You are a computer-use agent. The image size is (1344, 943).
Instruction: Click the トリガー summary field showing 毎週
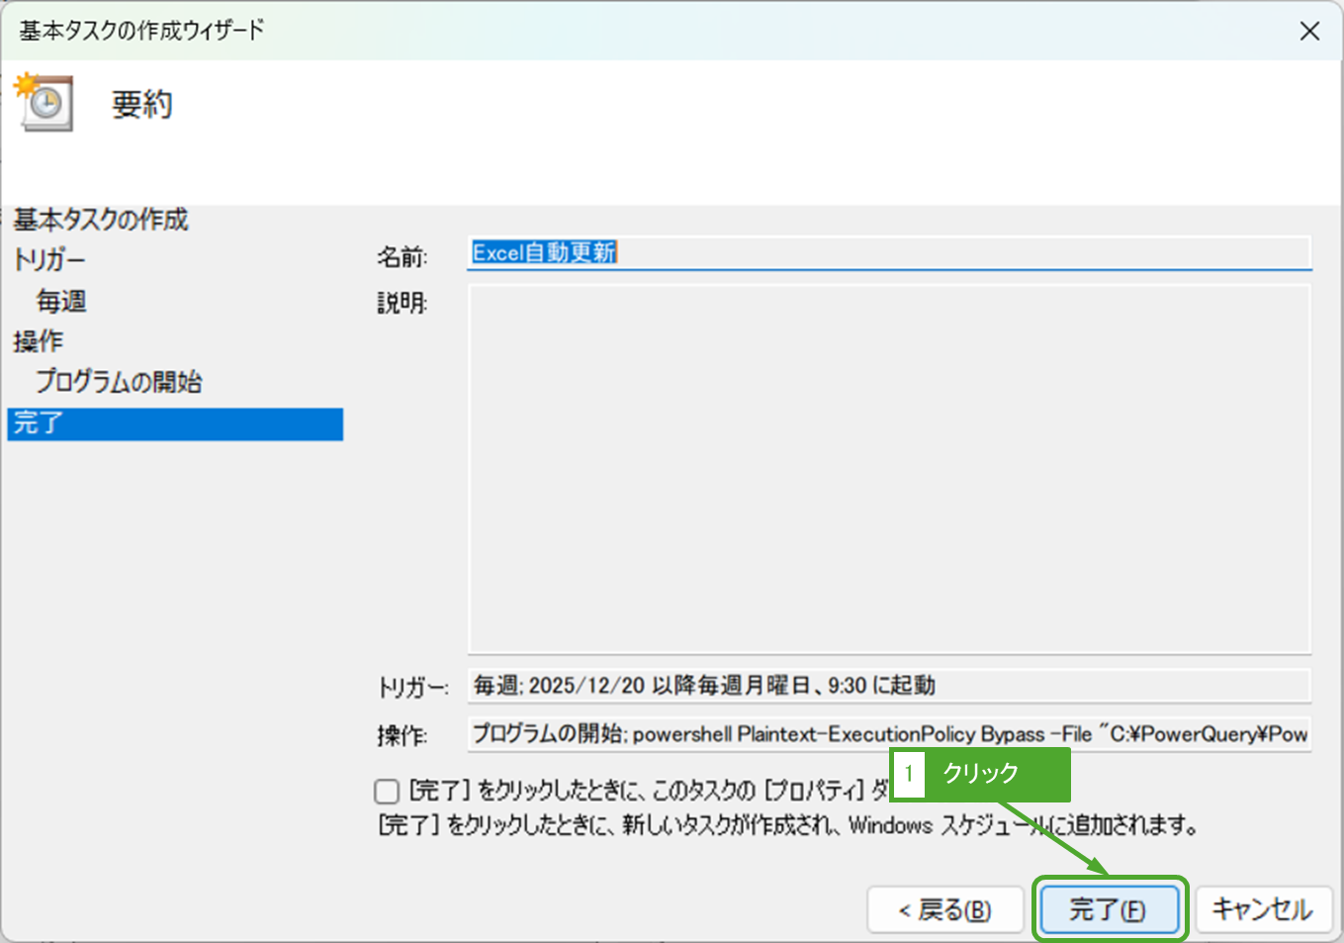tap(888, 685)
